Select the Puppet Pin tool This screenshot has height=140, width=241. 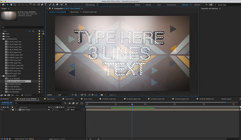pyautogui.click(x=66, y=5)
